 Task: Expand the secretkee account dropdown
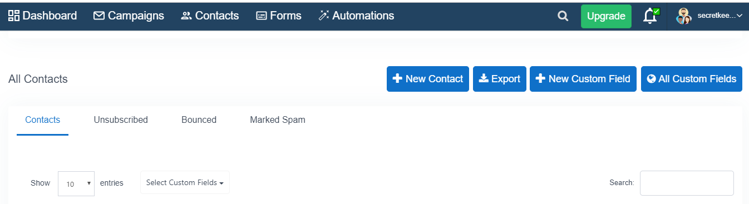tap(720, 16)
